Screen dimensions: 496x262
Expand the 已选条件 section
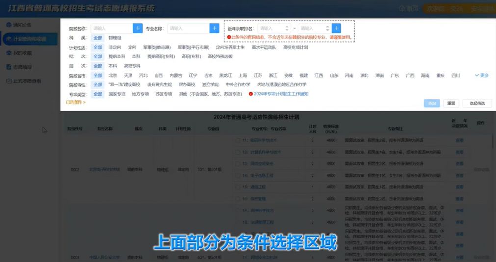[76, 102]
